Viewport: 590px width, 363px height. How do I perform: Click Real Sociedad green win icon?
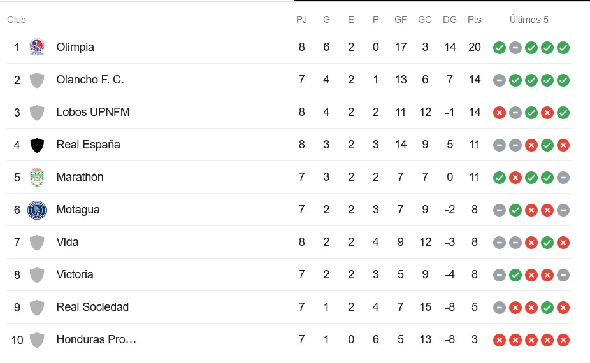[x=547, y=308]
